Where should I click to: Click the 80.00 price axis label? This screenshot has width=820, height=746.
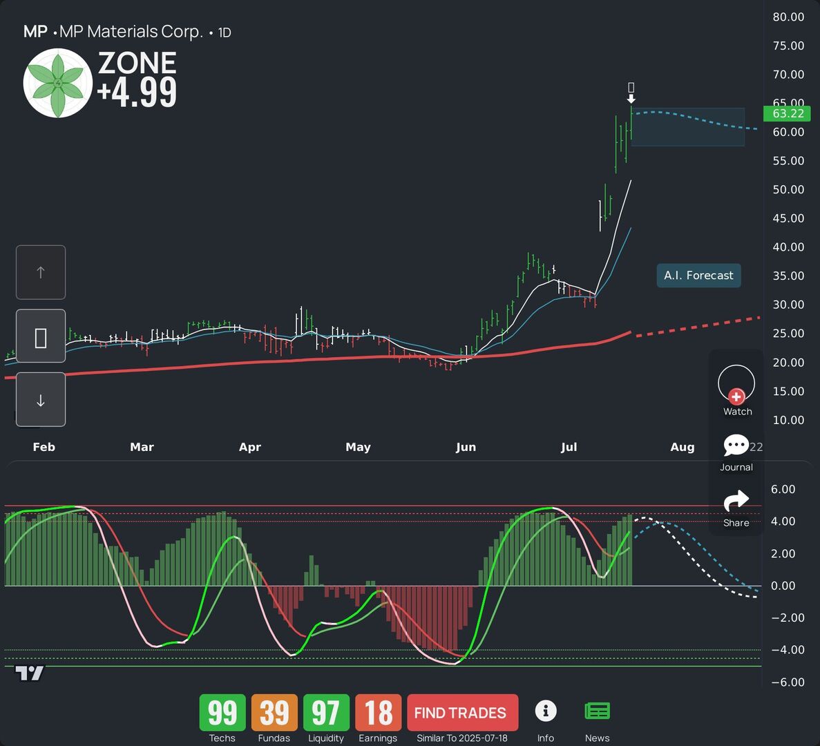pos(788,17)
